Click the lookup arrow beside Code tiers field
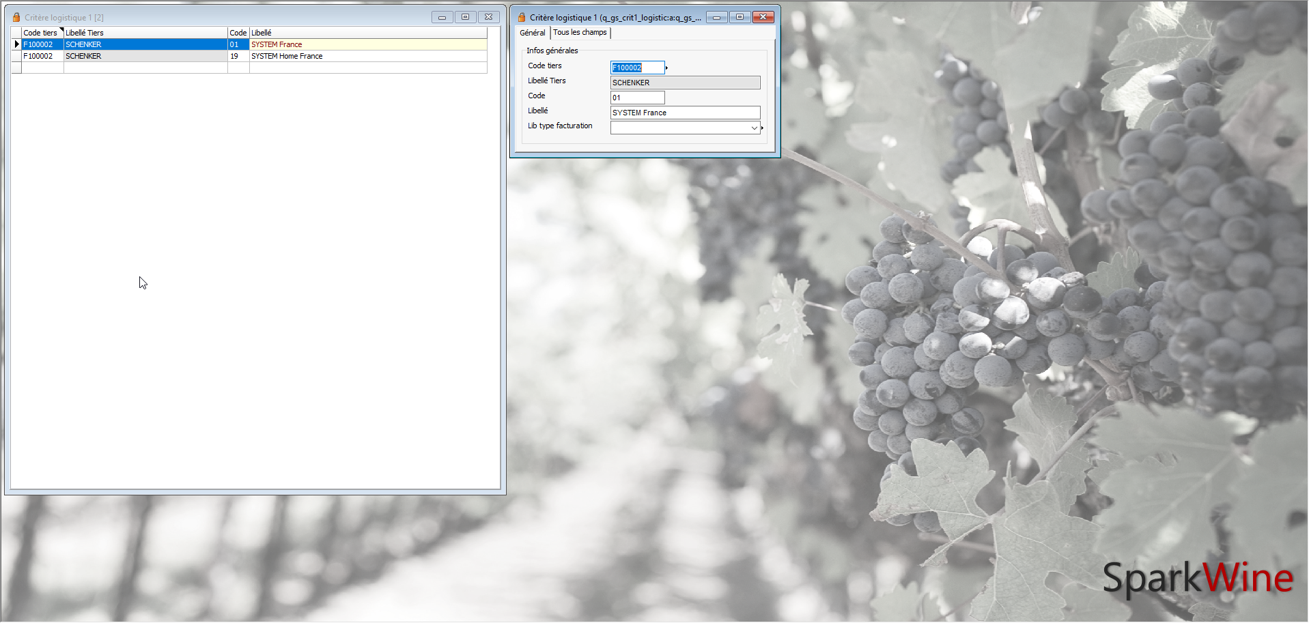 pyautogui.click(x=666, y=68)
